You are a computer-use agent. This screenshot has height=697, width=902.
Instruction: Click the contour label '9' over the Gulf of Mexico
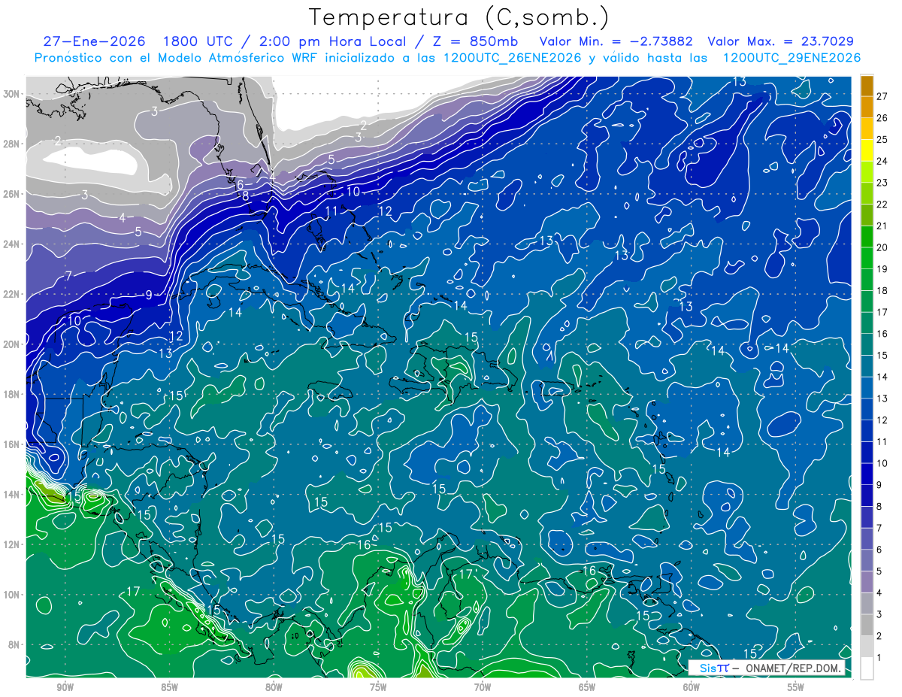click(149, 295)
